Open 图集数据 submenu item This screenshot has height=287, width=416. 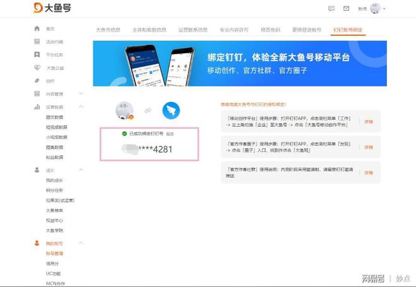(x=54, y=147)
